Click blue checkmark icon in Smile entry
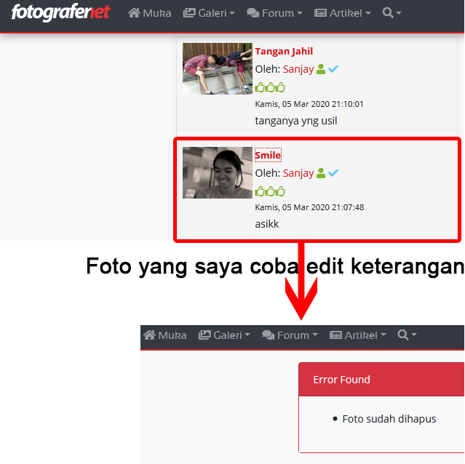 click(x=333, y=173)
